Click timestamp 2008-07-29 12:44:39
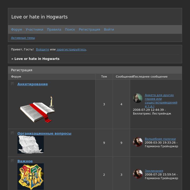190x190 pixels. [x=148, y=110]
